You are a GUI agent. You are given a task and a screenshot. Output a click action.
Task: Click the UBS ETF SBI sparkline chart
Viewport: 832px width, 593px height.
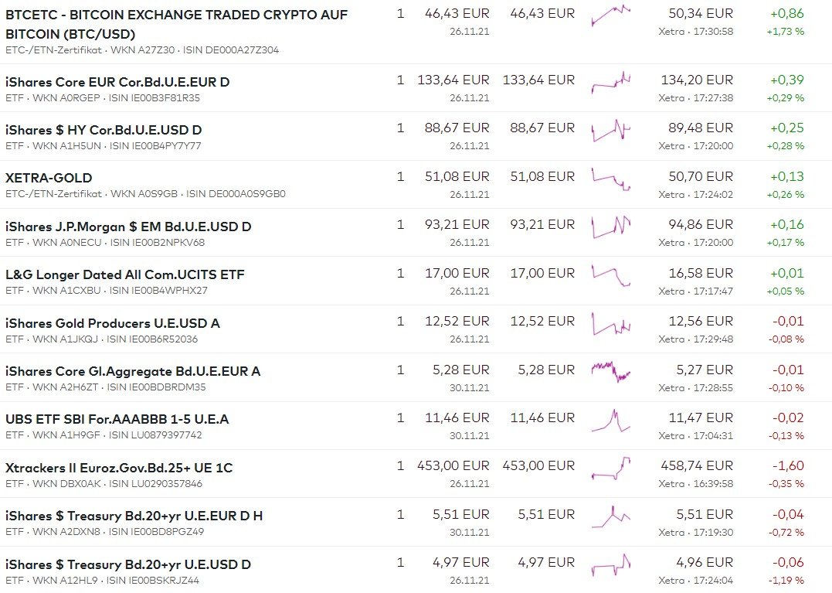pos(610,420)
